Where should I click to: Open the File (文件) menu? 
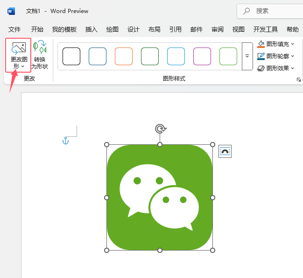(x=14, y=29)
